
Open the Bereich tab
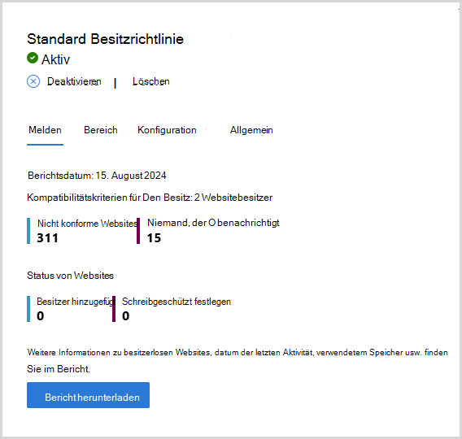pos(101,130)
